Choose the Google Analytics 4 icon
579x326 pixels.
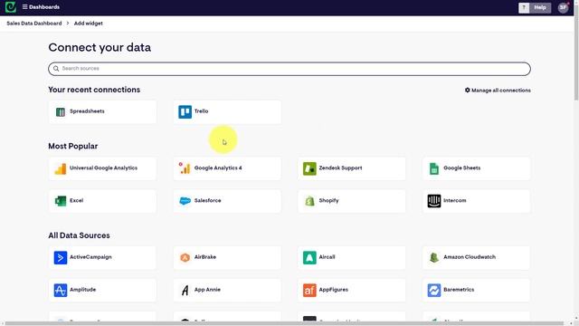click(185, 168)
